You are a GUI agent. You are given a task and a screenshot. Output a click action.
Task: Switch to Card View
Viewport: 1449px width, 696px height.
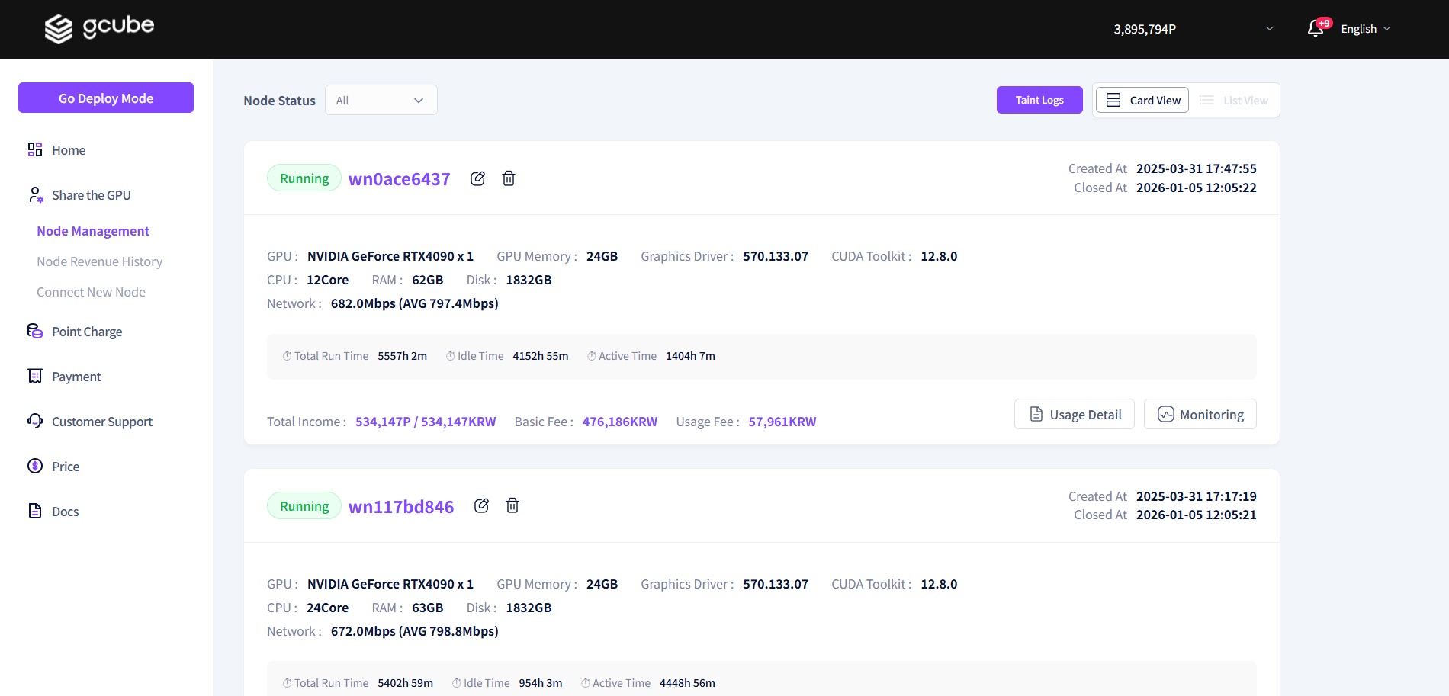(x=1142, y=100)
